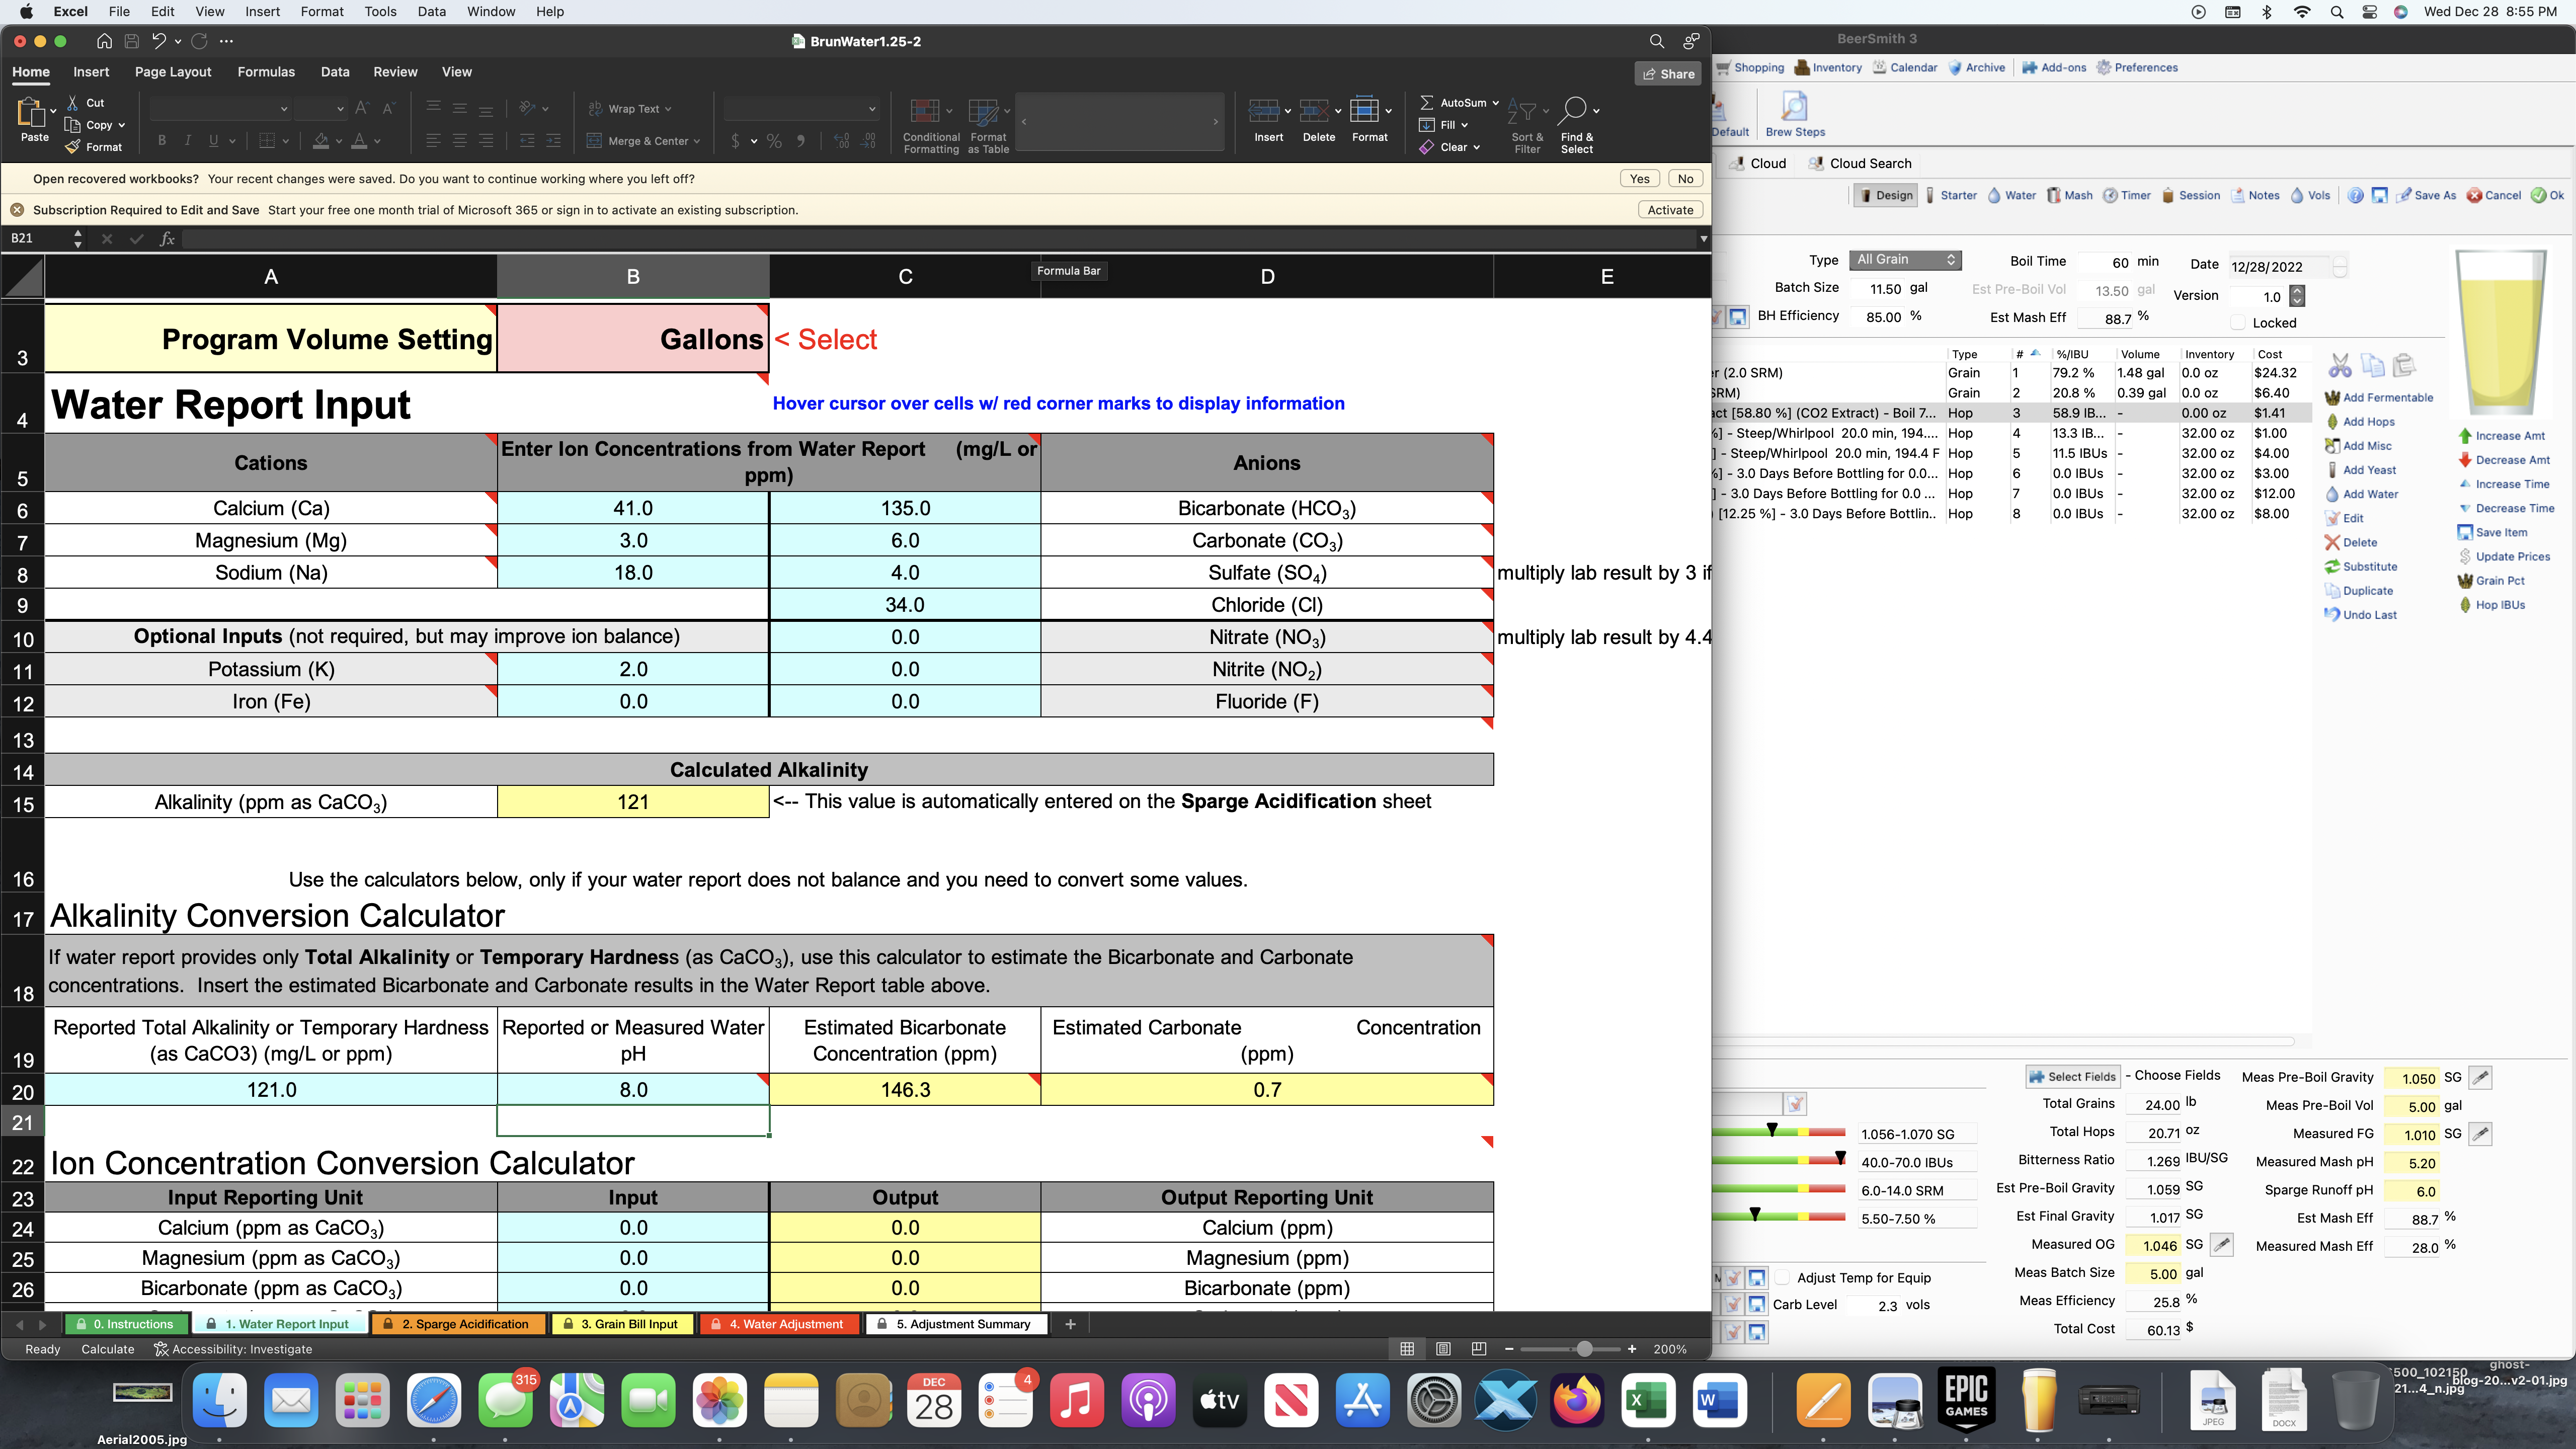Click the Save icon in Excel title bar

132,41
